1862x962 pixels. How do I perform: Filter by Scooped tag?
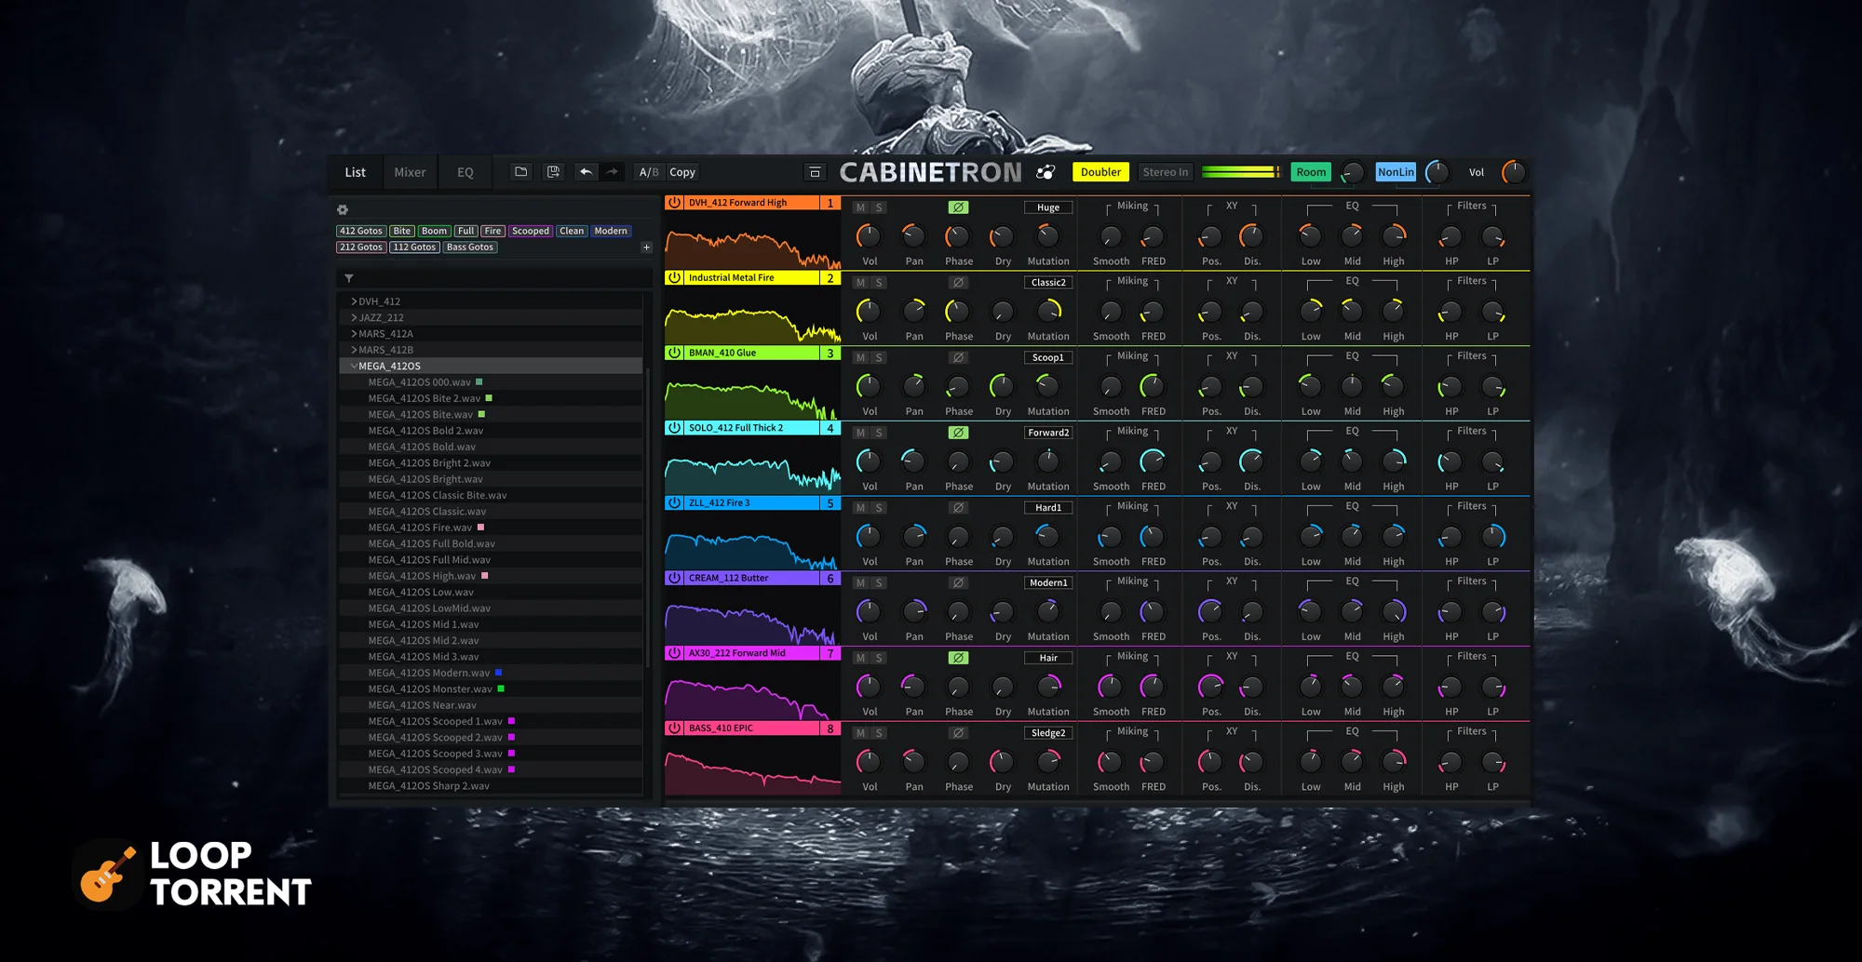[x=531, y=231]
